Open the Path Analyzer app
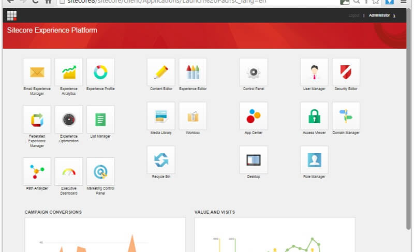 pyautogui.click(x=37, y=172)
